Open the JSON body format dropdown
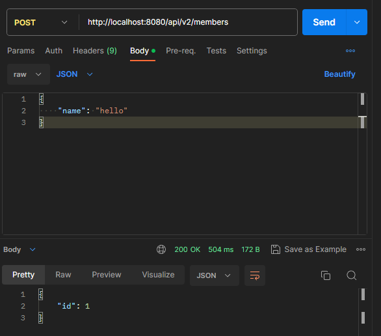The height and width of the screenshot is (336, 381). pos(74,74)
